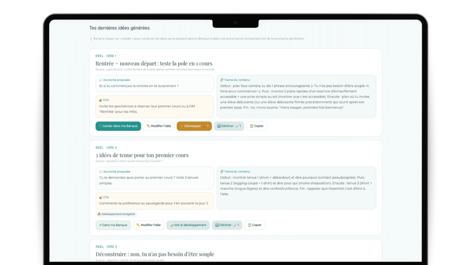The width and height of the screenshot is (471, 265).
Task: Click Décliner on the 3 idées de tenue card
Action: [227, 225]
